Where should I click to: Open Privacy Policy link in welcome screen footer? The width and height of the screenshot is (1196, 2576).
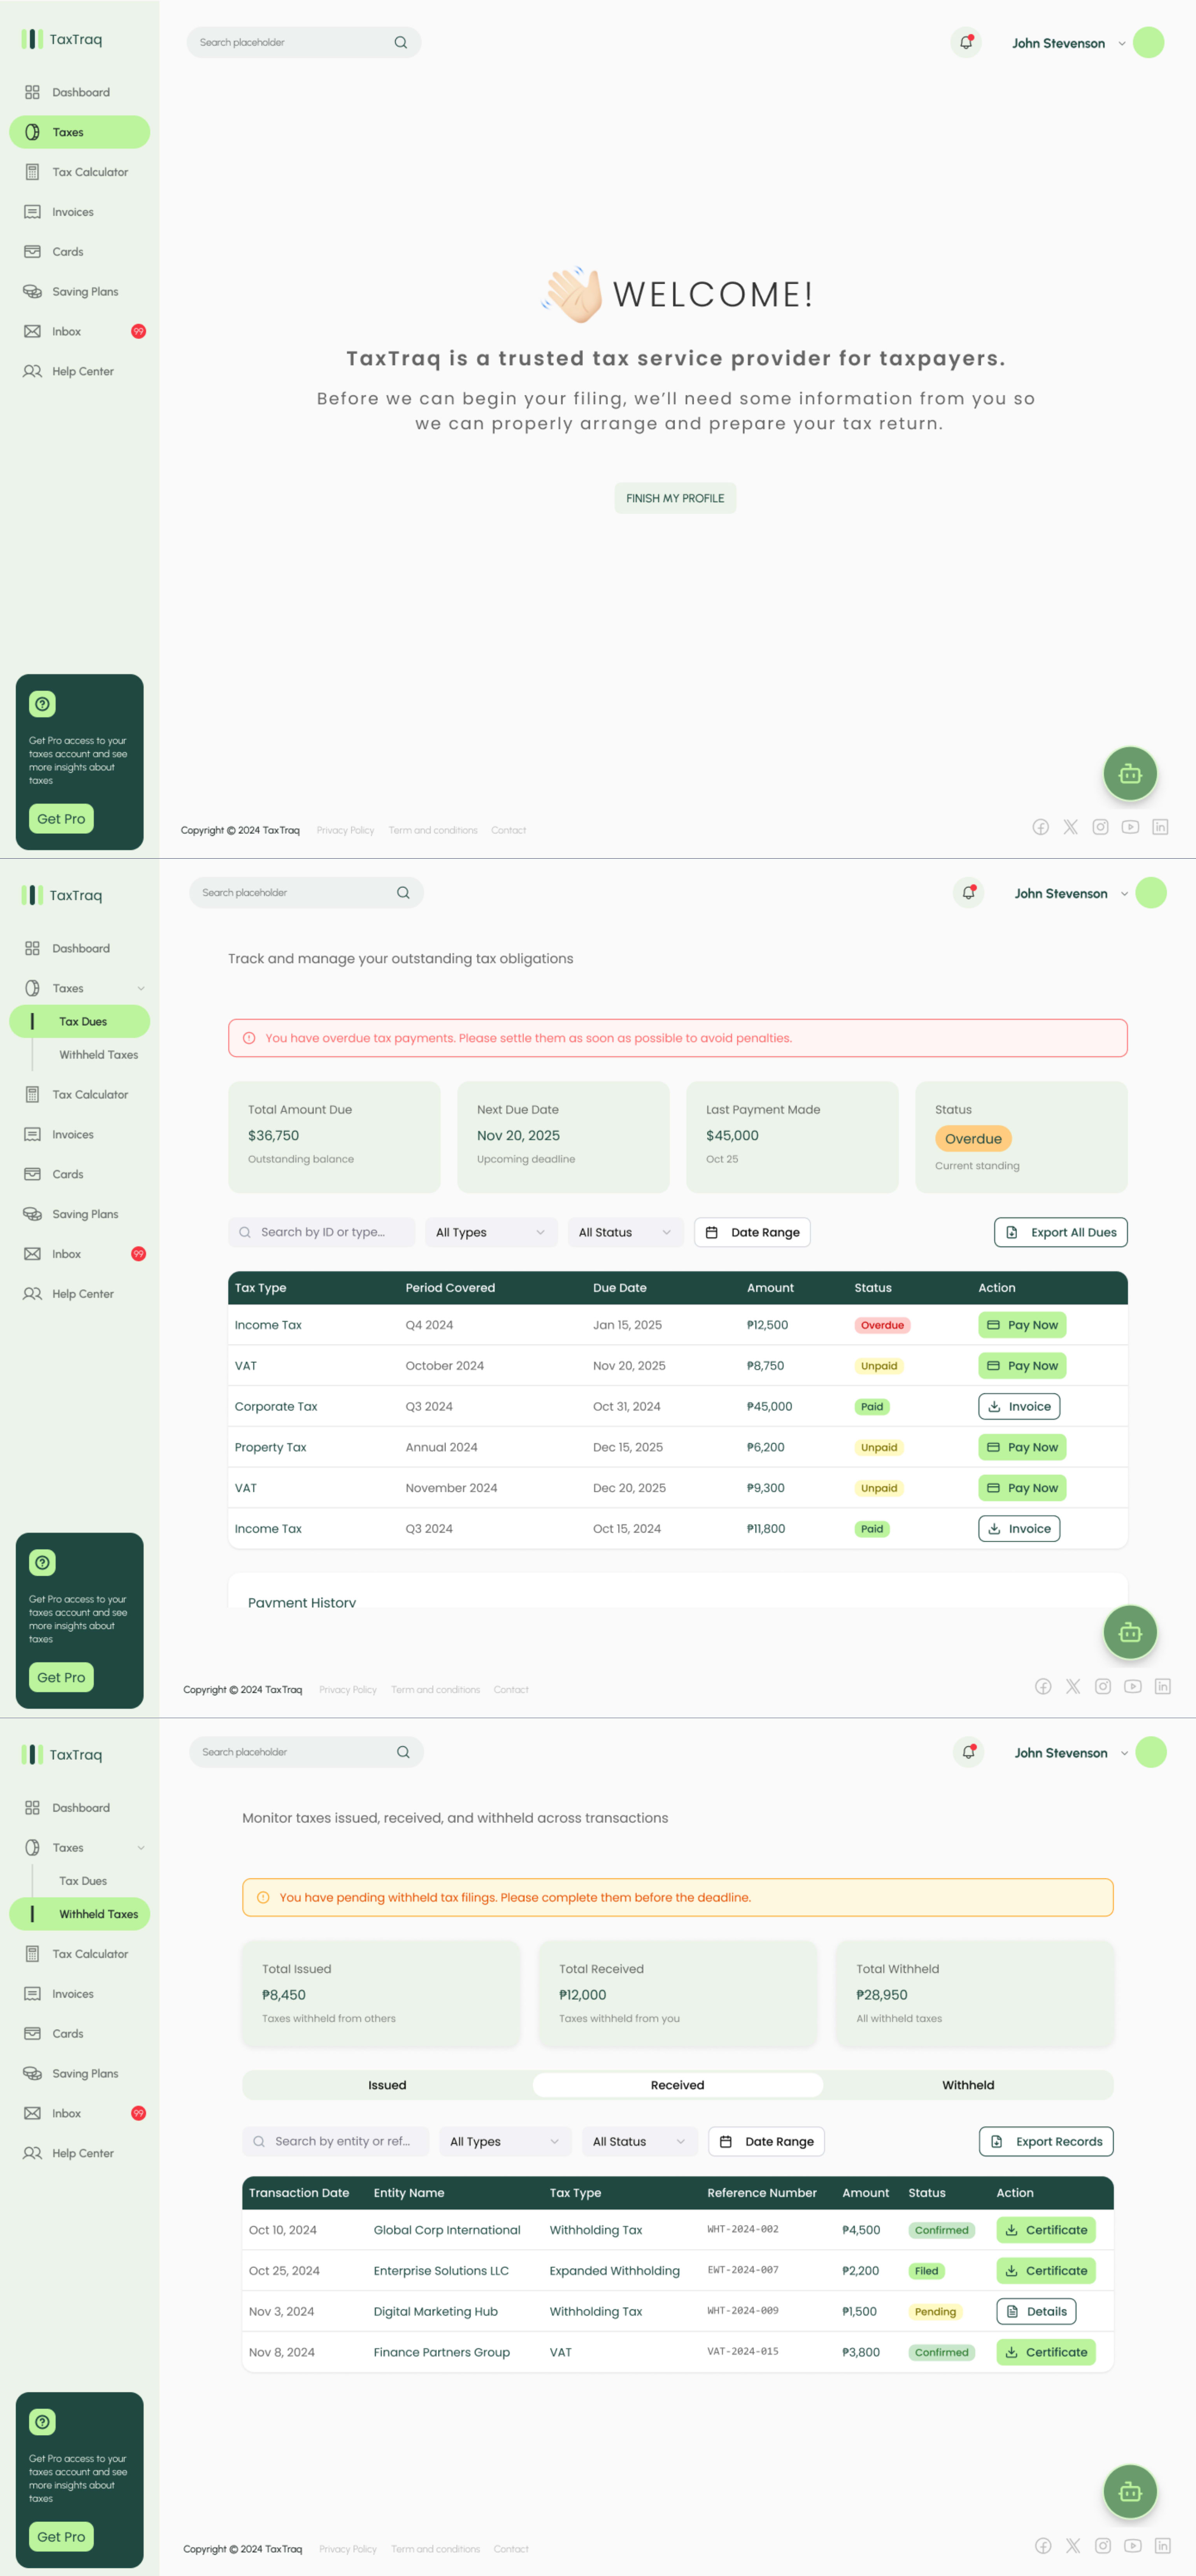(346, 830)
